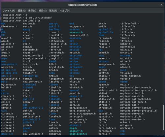The height and width of the screenshot is (137, 165).
Task: Open the 検索(S) menu
Action: coord(43,11)
